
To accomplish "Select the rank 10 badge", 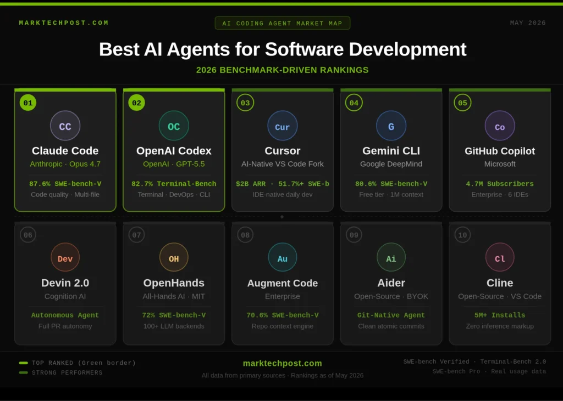I will [462, 235].
